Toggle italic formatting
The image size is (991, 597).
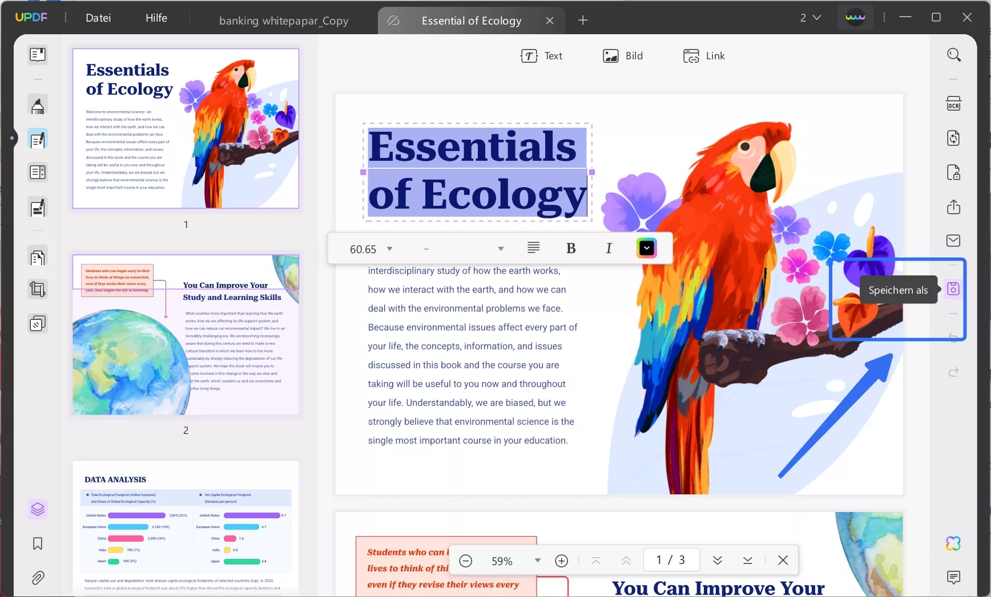coord(609,248)
